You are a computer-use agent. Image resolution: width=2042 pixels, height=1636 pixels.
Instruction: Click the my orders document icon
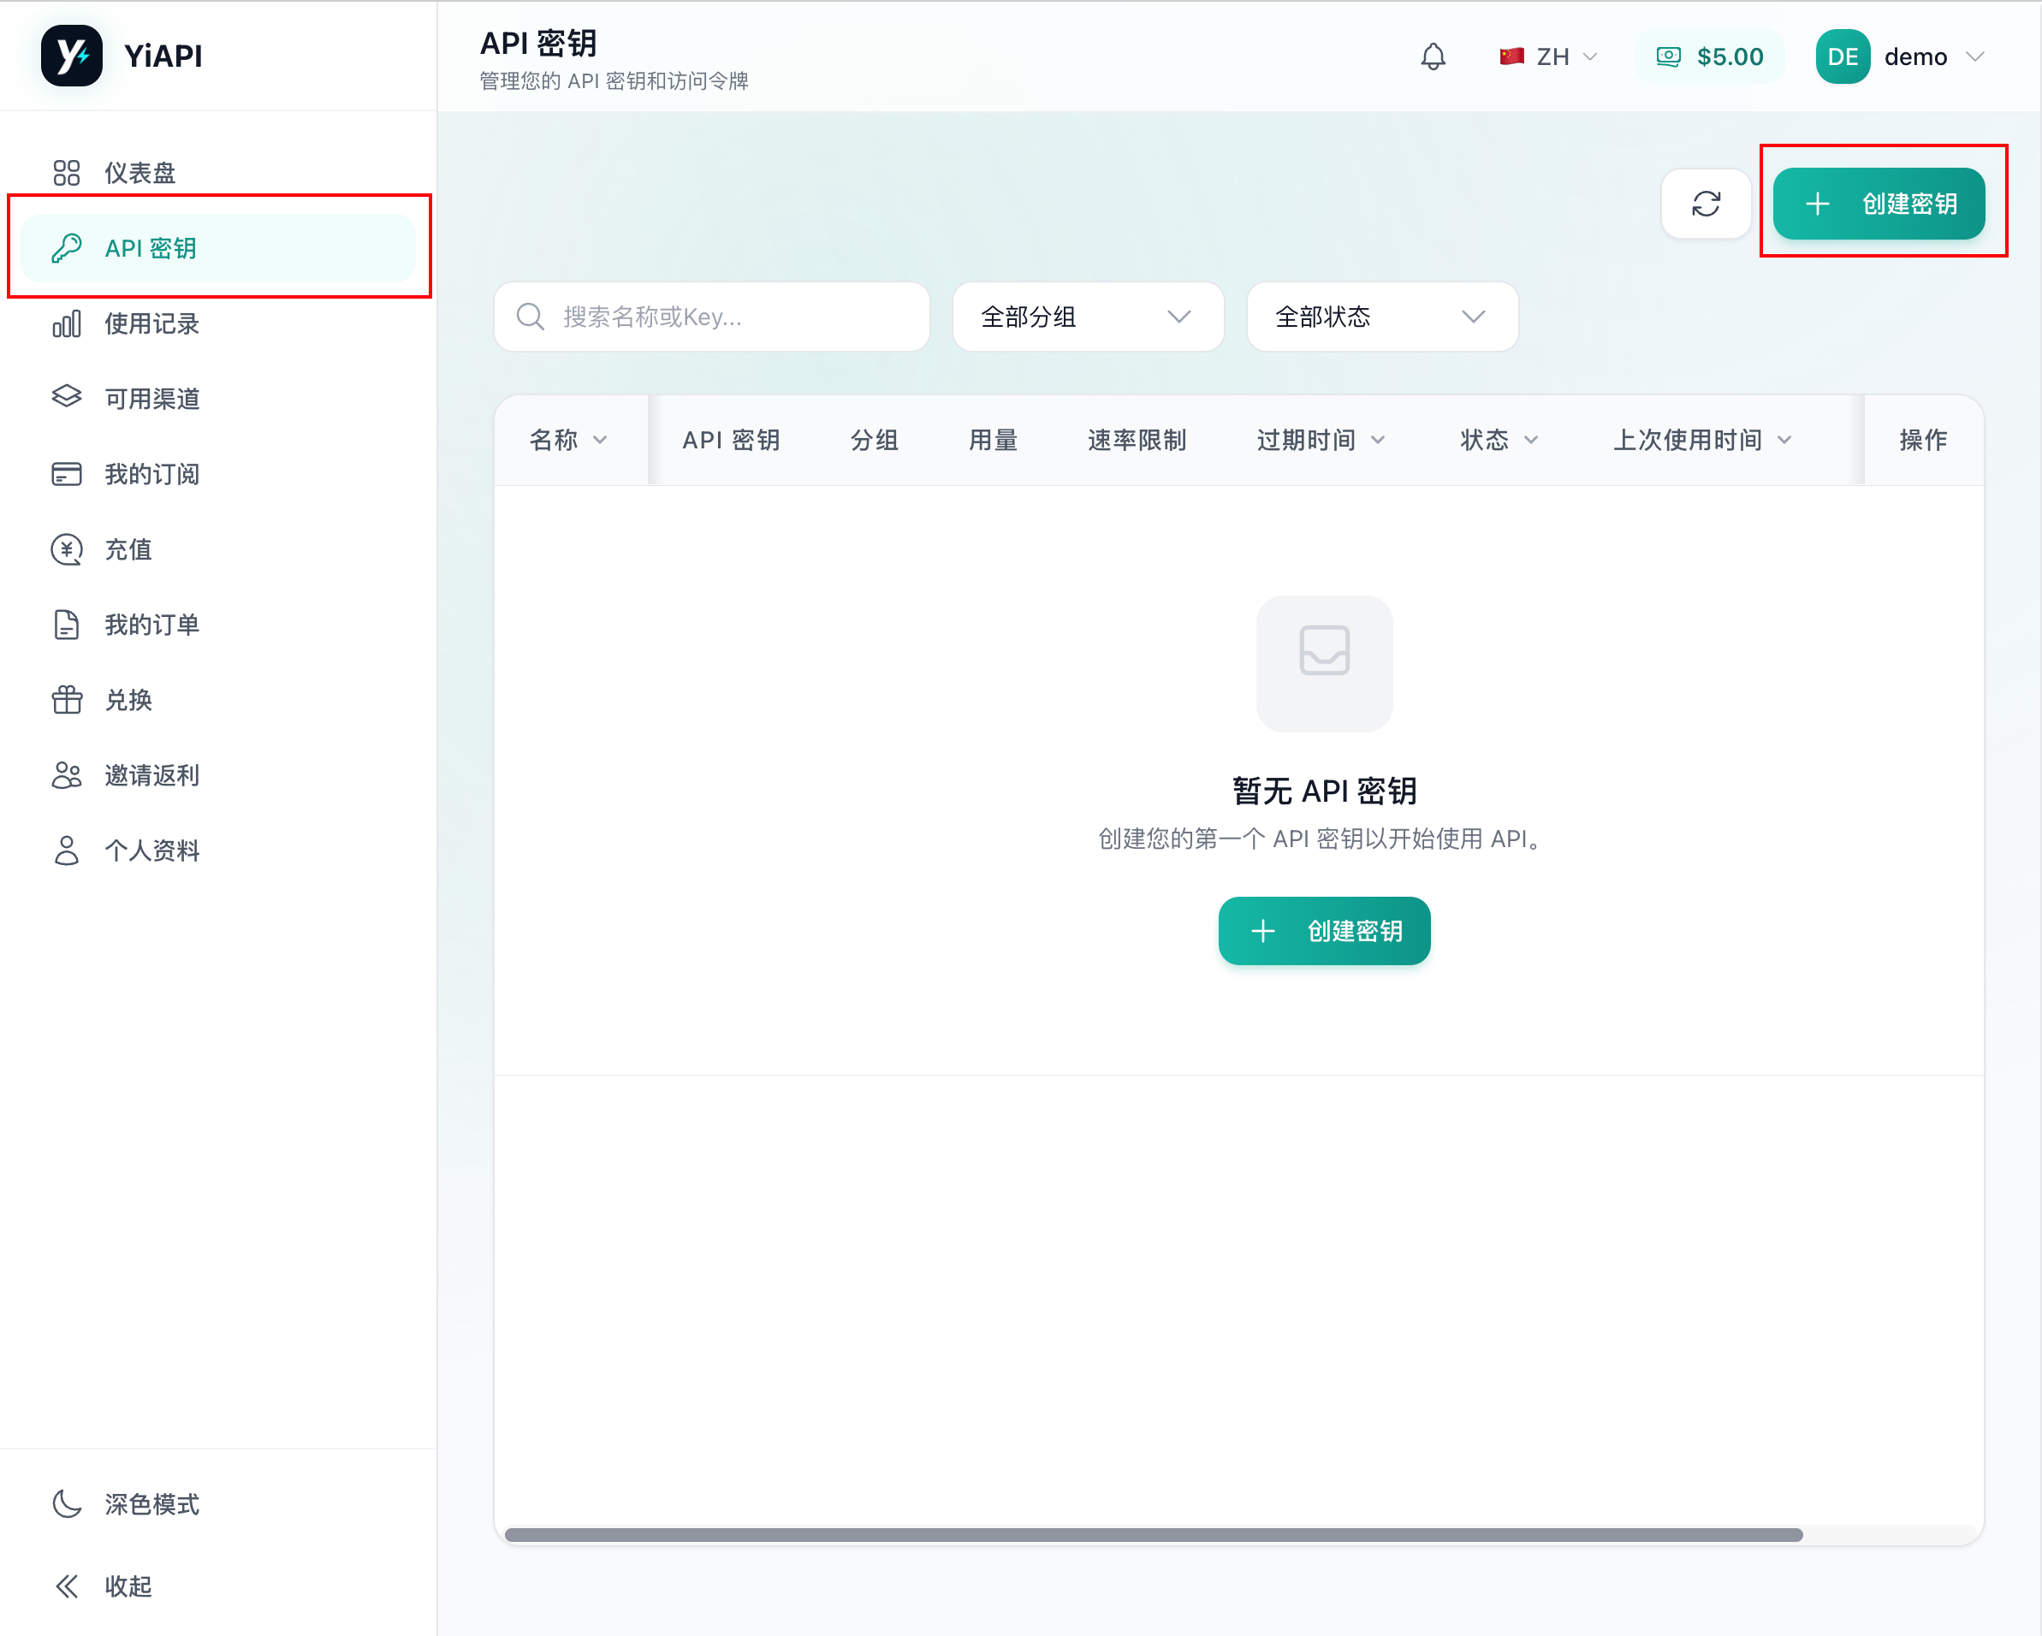[x=66, y=625]
